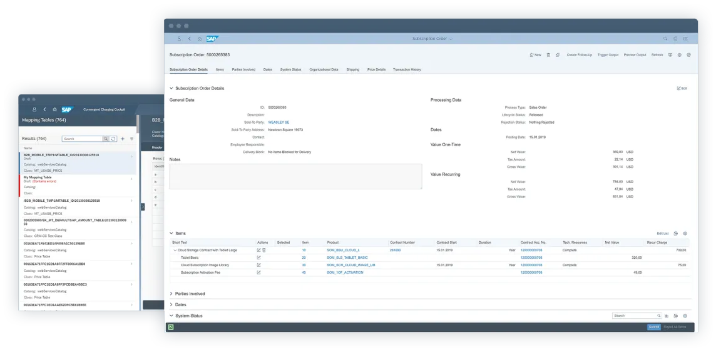Click the home icon in Subscription Order window
This screenshot has width=716, height=350.
click(200, 39)
